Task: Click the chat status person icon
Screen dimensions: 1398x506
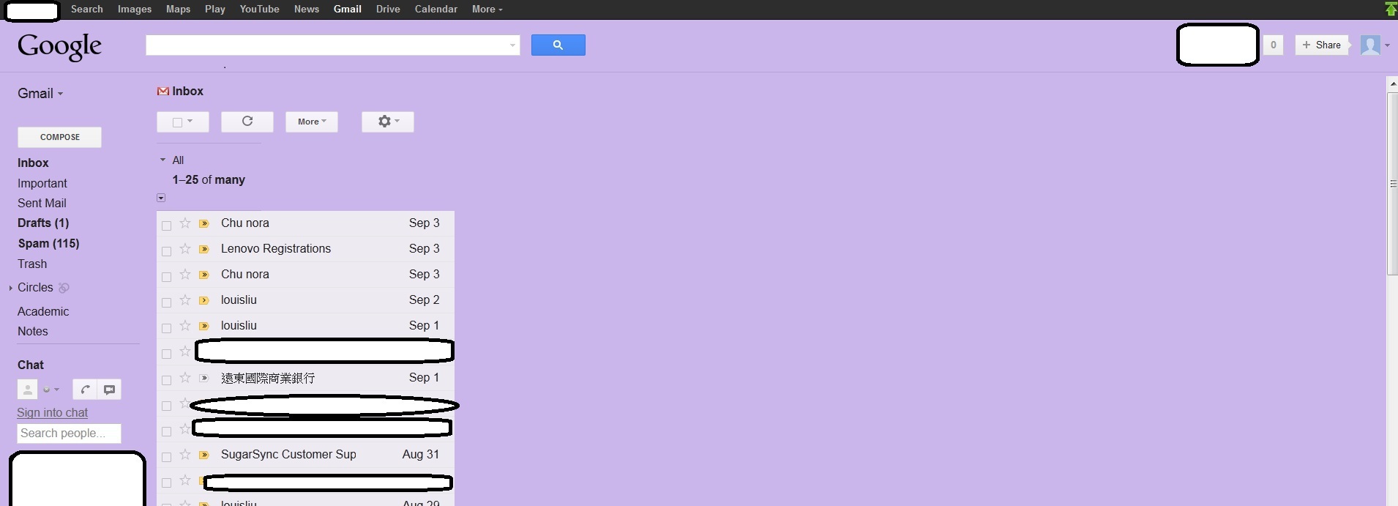Action: pos(27,390)
